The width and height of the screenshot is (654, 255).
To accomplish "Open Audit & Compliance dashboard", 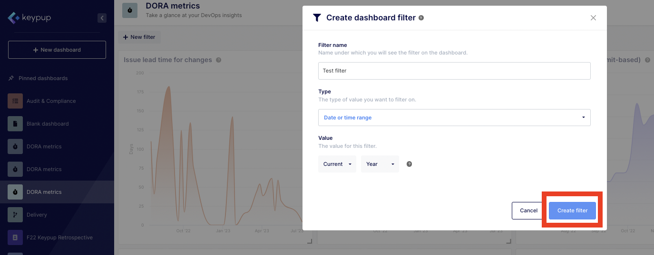I will (51, 101).
